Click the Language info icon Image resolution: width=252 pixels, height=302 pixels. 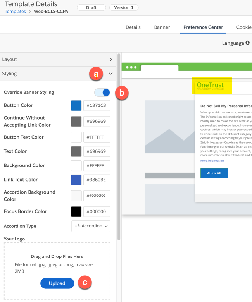248,43
